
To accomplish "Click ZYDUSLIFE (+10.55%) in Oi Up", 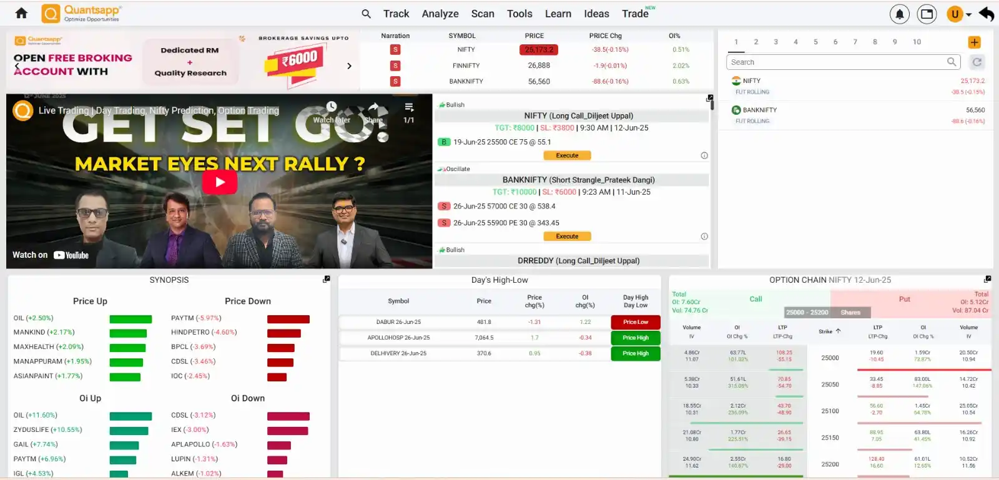I will pyautogui.click(x=48, y=429).
